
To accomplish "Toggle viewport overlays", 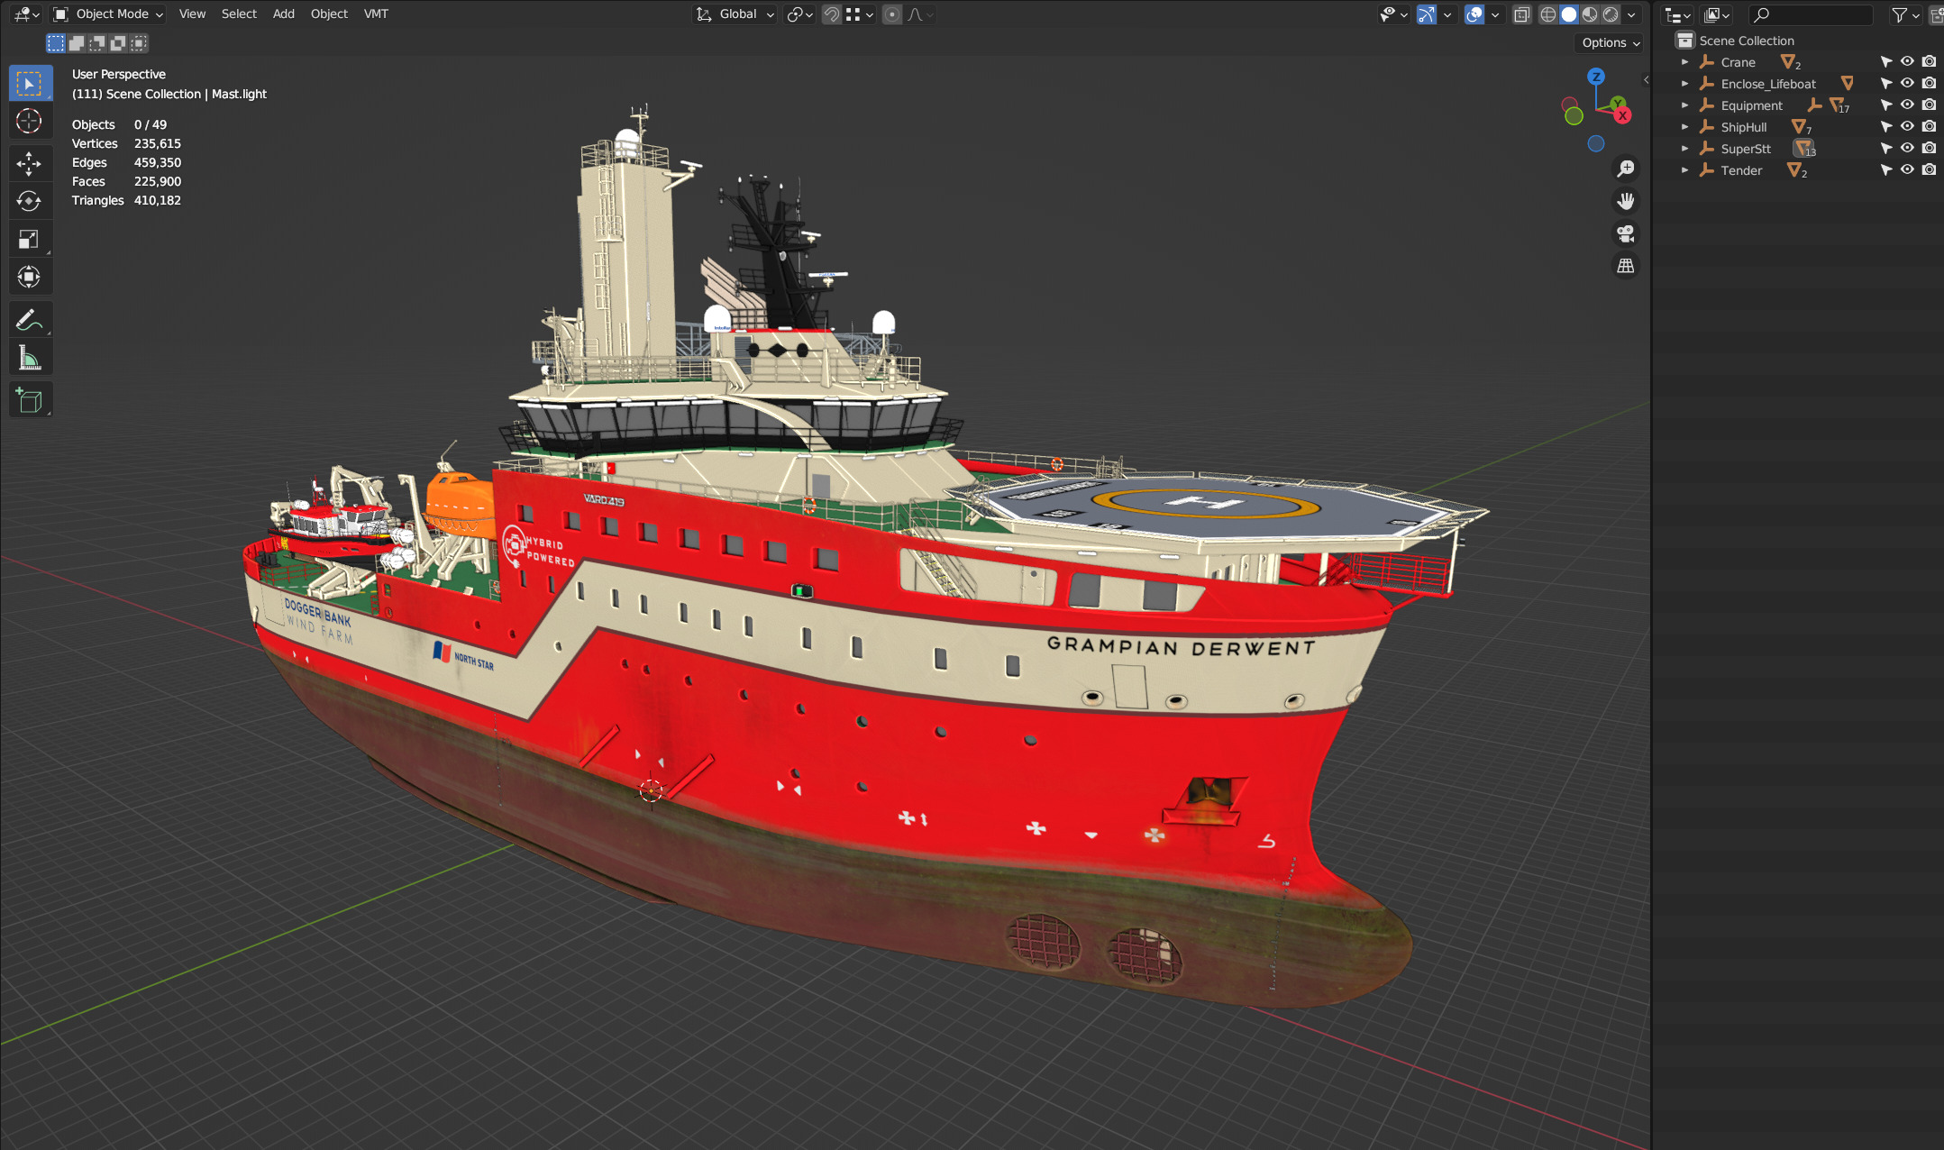I will (x=1474, y=14).
